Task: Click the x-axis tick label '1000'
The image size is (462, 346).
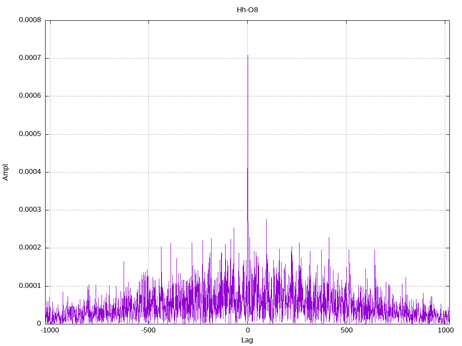Action: tap(445, 330)
